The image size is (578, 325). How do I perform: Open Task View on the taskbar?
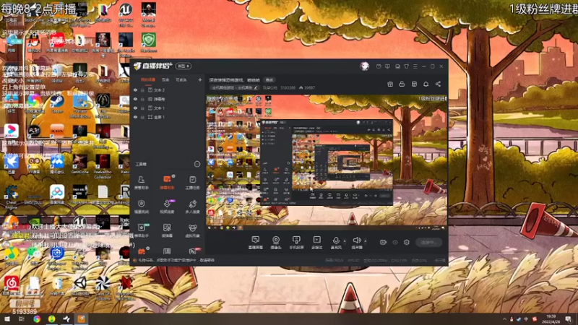[x=22, y=319]
